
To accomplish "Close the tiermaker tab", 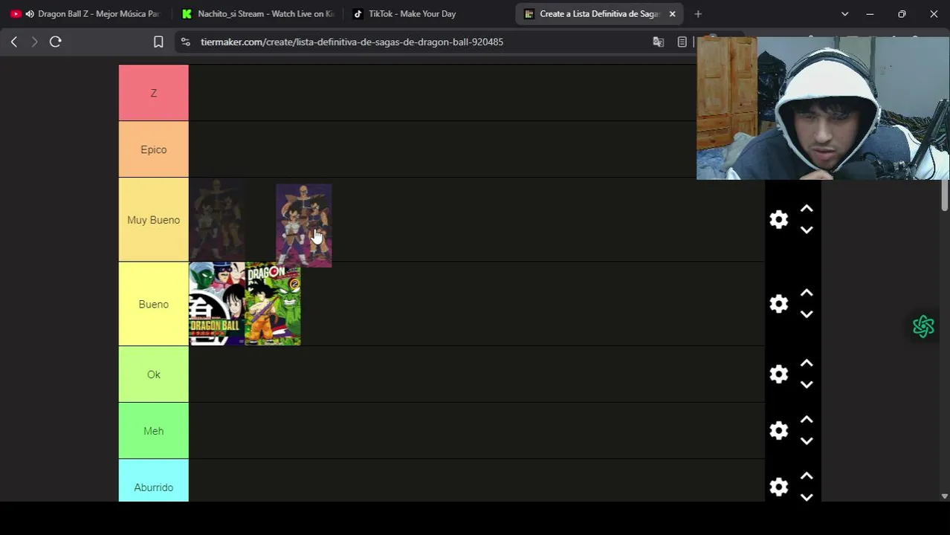I will (672, 13).
